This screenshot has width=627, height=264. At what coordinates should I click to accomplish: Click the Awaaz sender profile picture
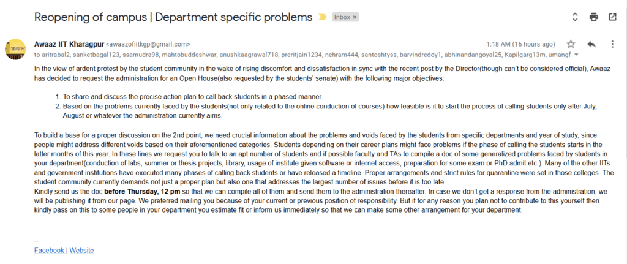coord(15,49)
